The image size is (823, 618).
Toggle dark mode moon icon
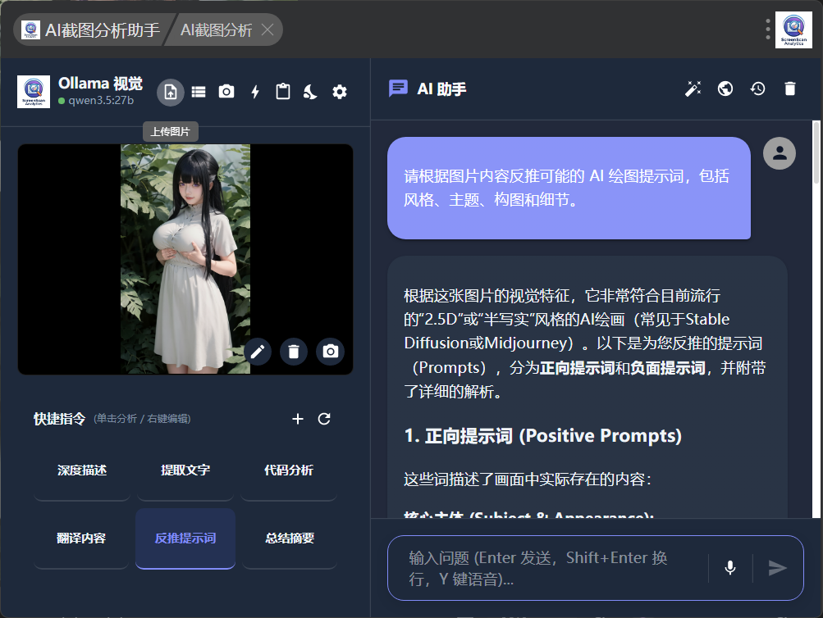point(311,92)
